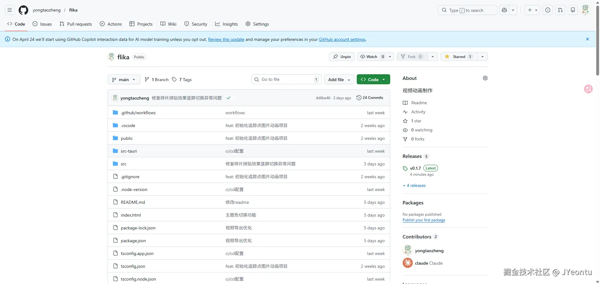Open the package.json file

point(133,241)
